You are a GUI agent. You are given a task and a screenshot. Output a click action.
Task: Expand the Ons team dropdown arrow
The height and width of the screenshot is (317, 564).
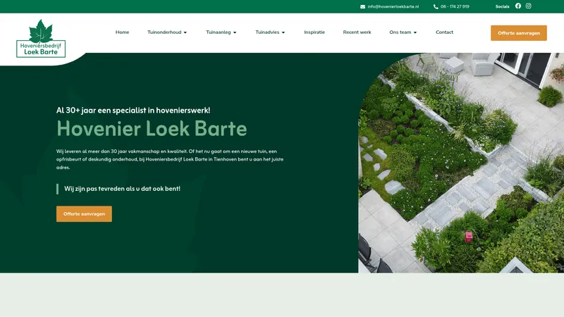(x=415, y=32)
